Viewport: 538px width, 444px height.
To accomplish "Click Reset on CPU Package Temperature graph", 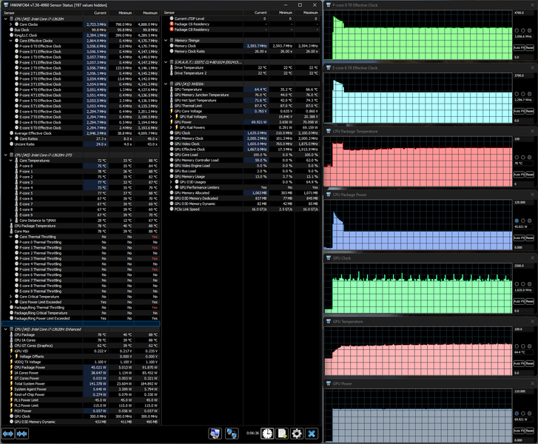I will (530, 175).
